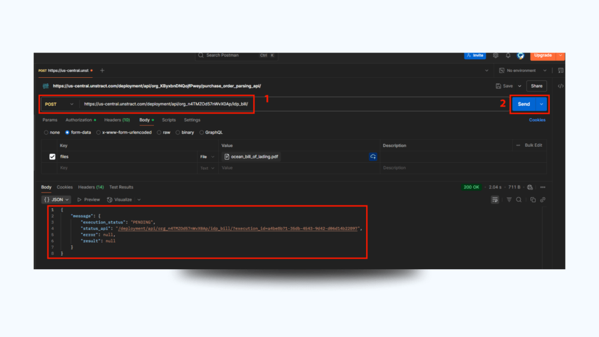599x337 pixels.
Task: Uncheck the files row checkbox
Action: pos(52,157)
